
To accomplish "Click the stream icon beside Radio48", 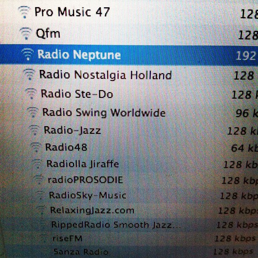I will (x=35, y=147).
